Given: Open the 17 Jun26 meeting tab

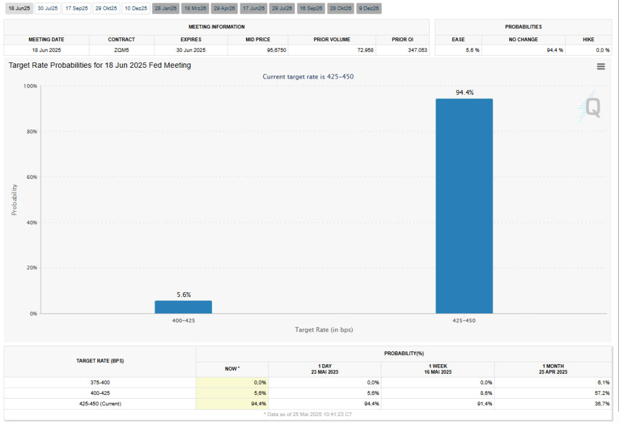Looking at the screenshot, I should click(253, 8).
